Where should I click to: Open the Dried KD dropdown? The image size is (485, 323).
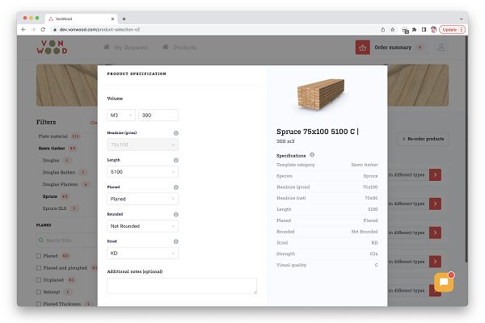142,253
